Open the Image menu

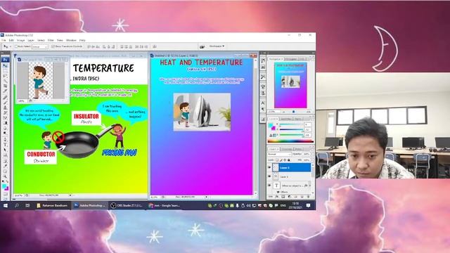20,40
